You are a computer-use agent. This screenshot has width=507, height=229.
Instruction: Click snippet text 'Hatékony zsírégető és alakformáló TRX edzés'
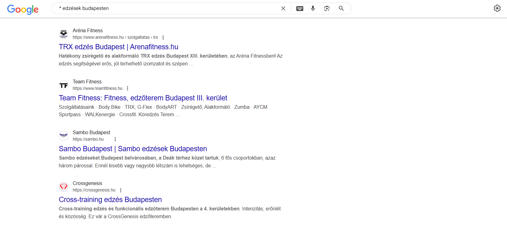pos(112,56)
